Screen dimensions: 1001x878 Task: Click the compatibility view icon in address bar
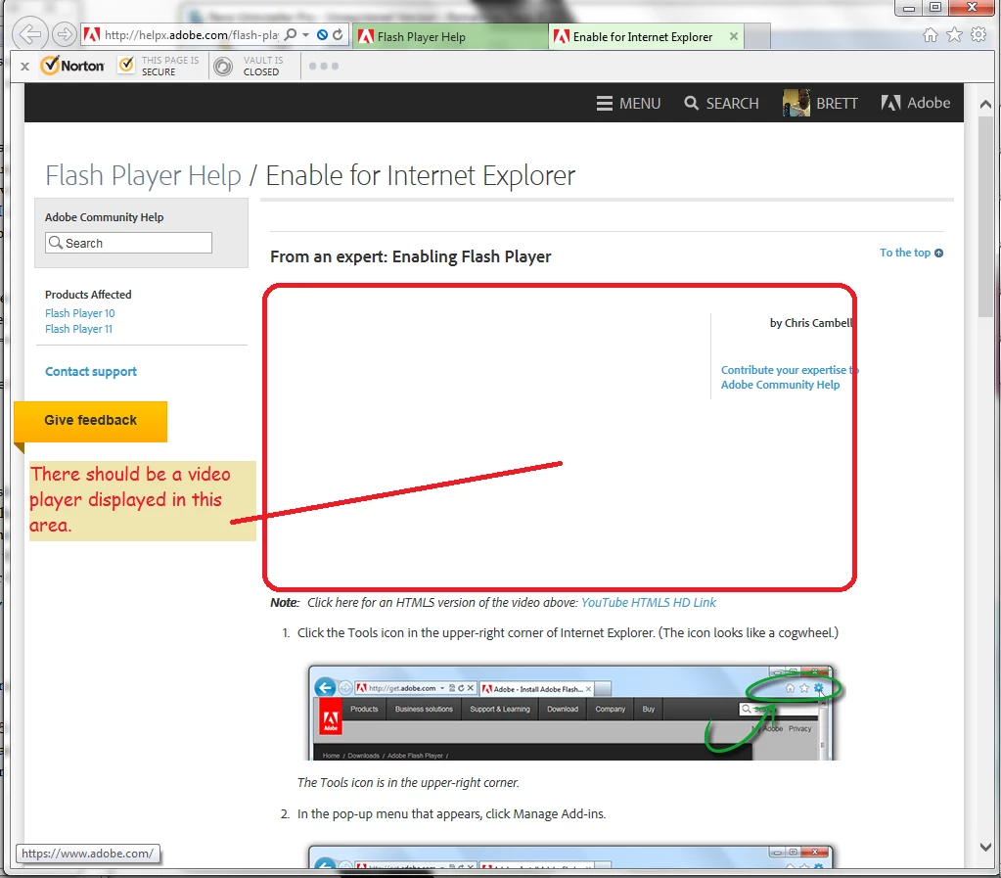[322, 34]
